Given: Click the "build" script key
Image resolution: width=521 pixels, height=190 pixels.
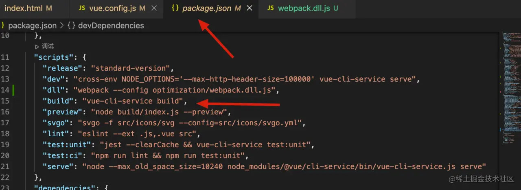Looking at the screenshot, I should 57,101.
